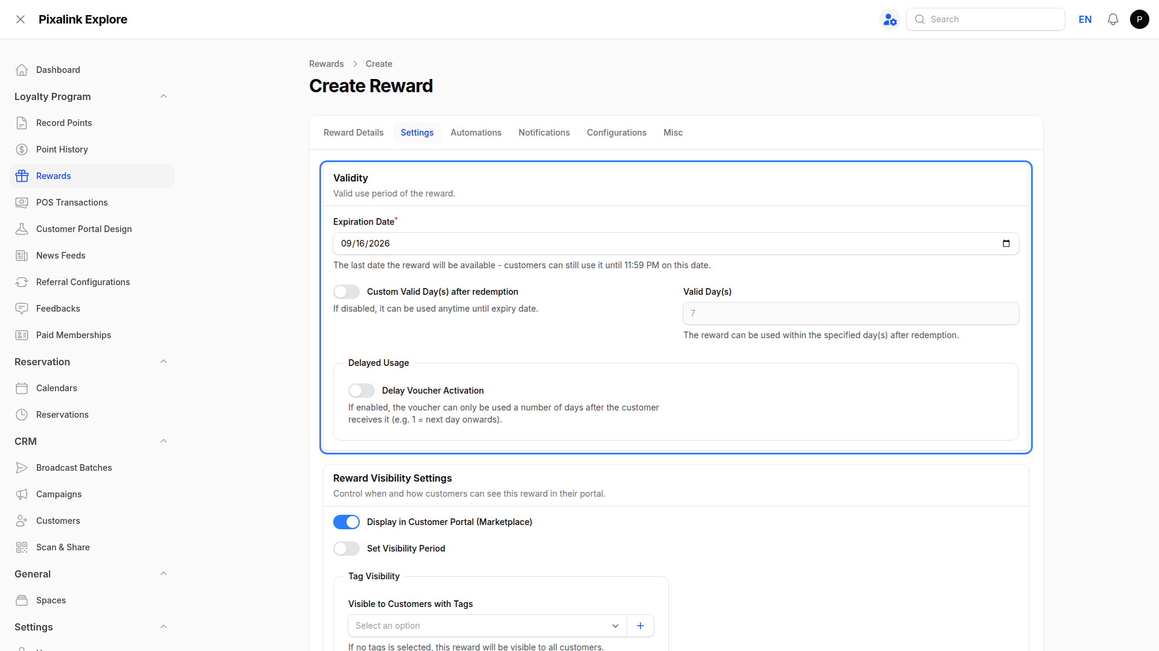Collapse the Settings section chevron

164,627
